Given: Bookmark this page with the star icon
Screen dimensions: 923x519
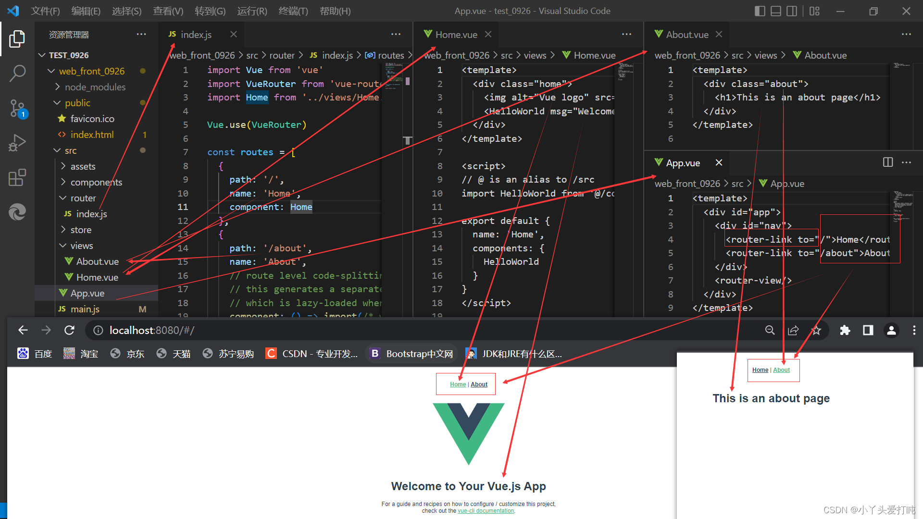Looking at the screenshot, I should [x=816, y=330].
